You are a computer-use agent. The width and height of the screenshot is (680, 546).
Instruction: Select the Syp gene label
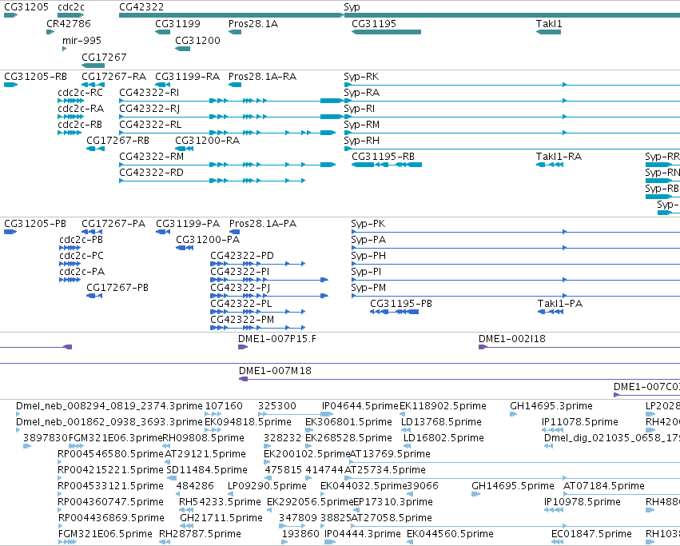(352, 7)
